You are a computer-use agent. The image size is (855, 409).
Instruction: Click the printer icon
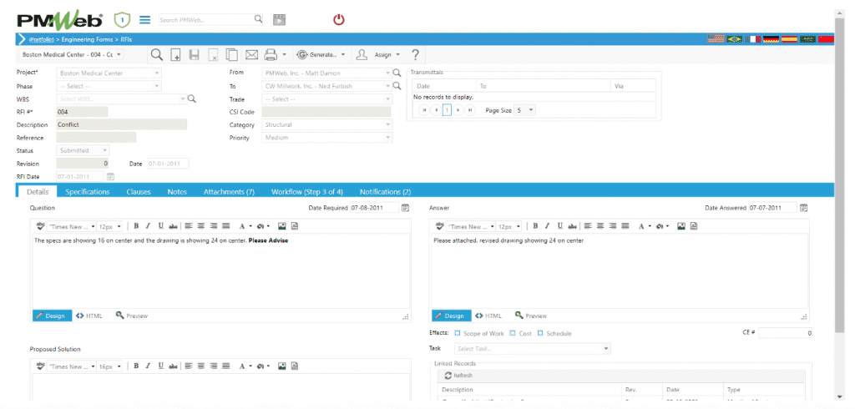point(271,54)
